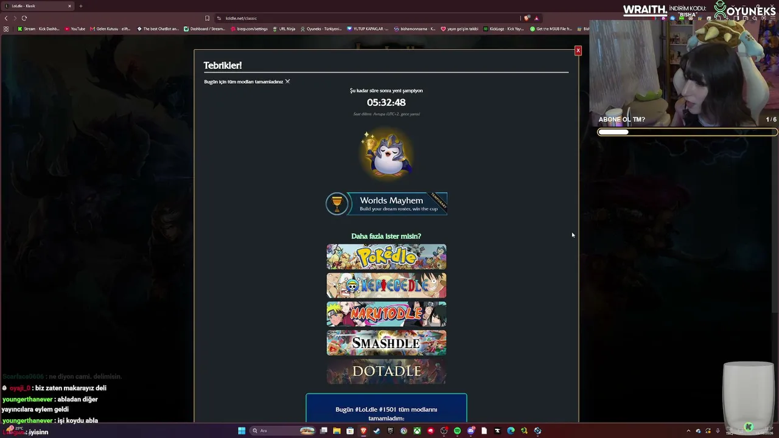Close the Tebrikler popup with the red X
Image resolution: width=779 pixels, height=438 pixels.
578,50
